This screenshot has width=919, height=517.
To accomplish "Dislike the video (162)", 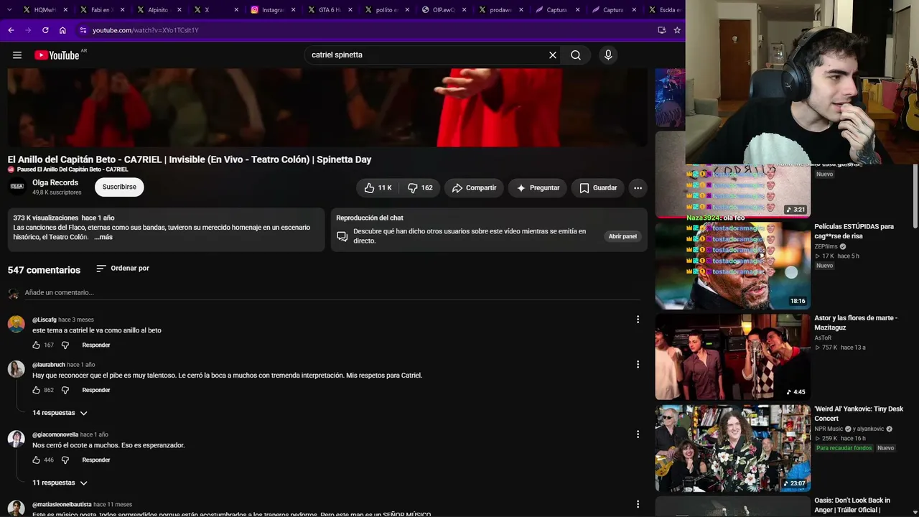I will (420, 188).
